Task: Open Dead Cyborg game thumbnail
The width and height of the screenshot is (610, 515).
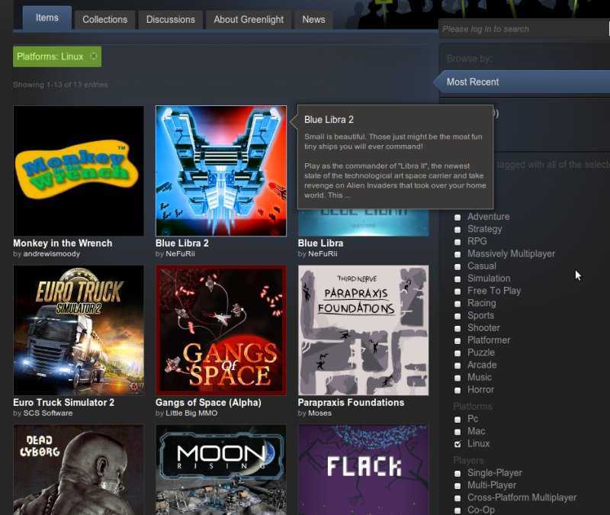Action: pyautogui.click(x=79, y=470)
